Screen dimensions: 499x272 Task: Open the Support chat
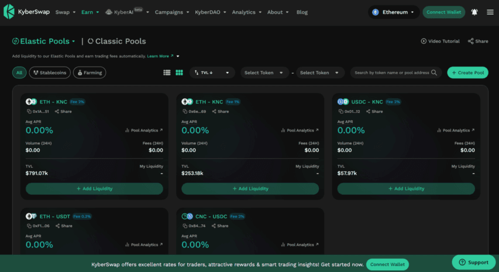pos(473,262)
